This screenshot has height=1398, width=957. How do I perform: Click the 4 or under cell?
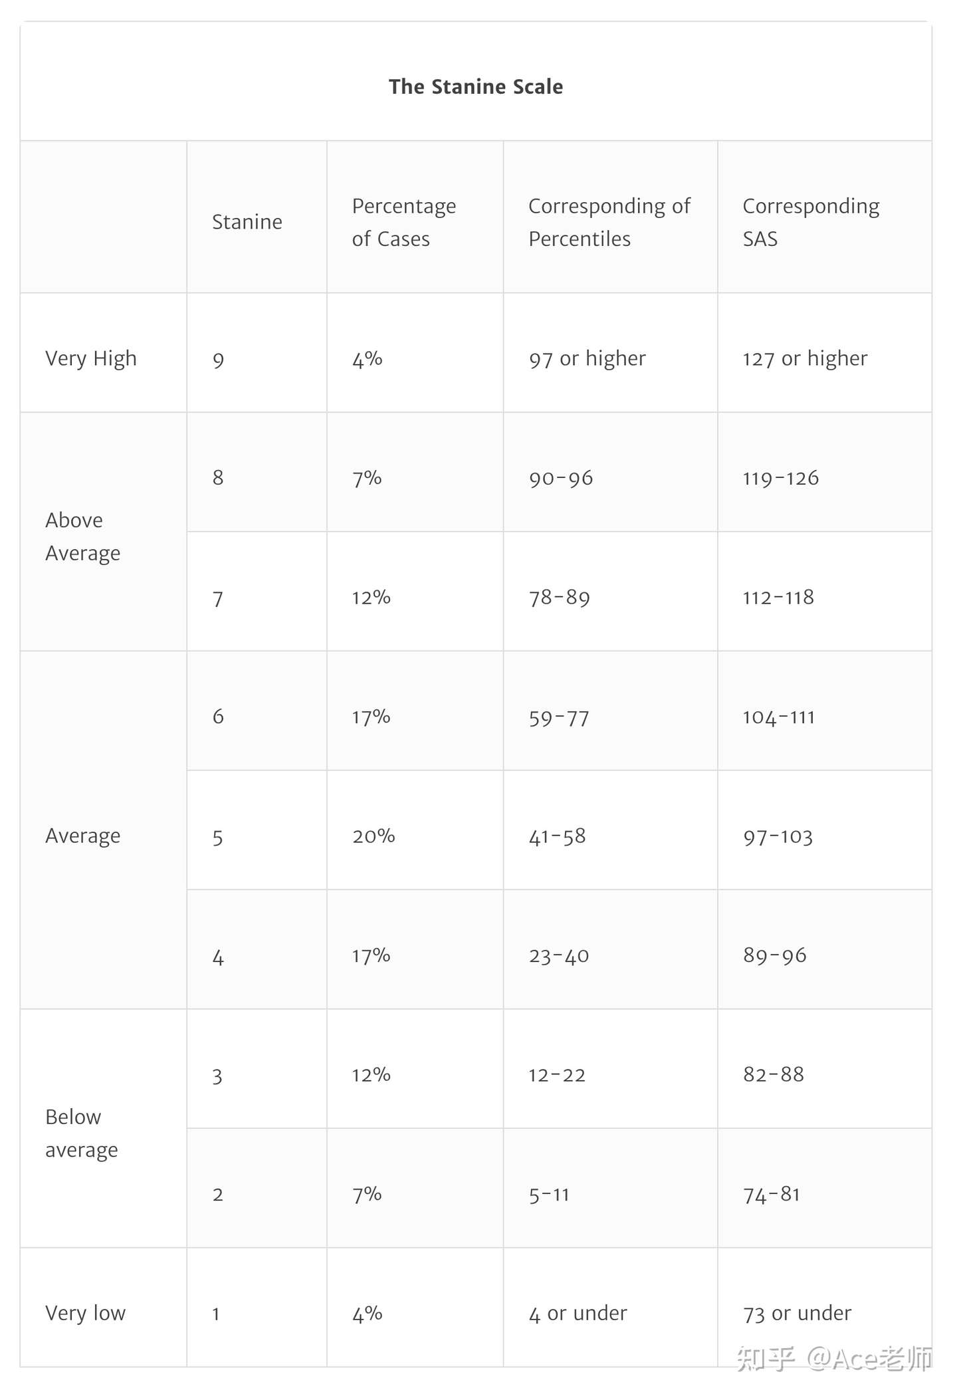pyautogui.click(x=578, y=1313)
